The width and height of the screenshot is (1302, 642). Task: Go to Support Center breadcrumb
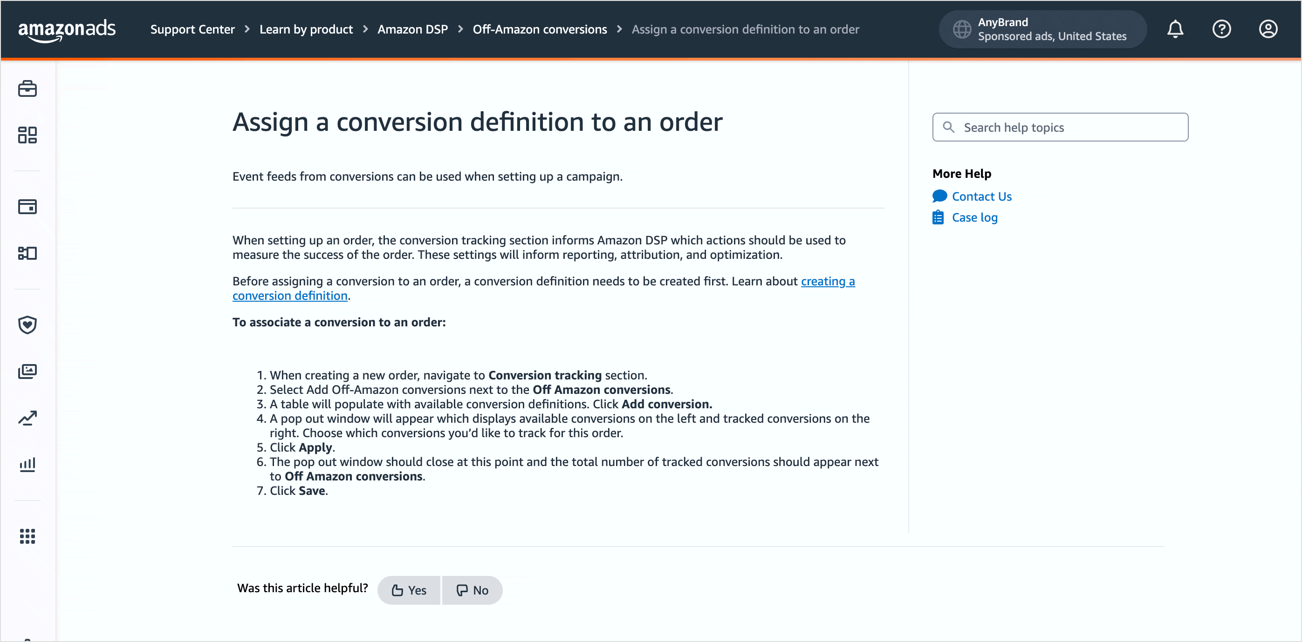192,29
